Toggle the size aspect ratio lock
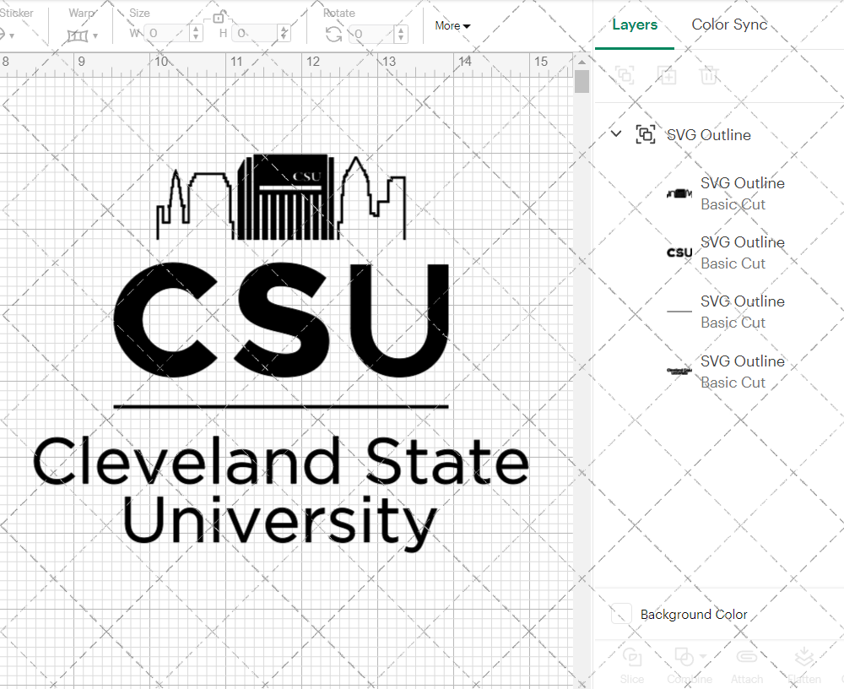The image size is (844, 689). point(218,14)
